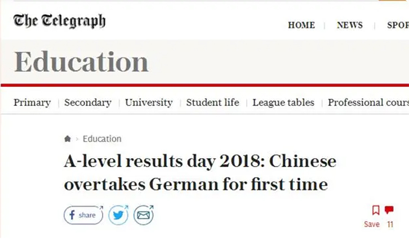Go to the NEWS section
This screenshot has height=242, width=409.
pyautogui.click(x=350, y=25)
